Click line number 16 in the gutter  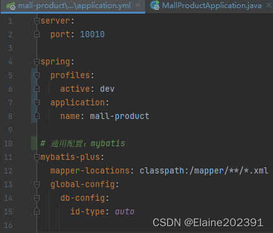click(x=8, y=226)
